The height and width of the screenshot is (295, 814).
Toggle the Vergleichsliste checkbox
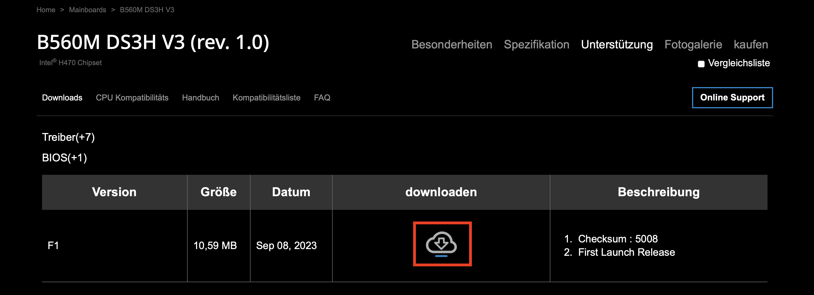(x=701, y=64)
